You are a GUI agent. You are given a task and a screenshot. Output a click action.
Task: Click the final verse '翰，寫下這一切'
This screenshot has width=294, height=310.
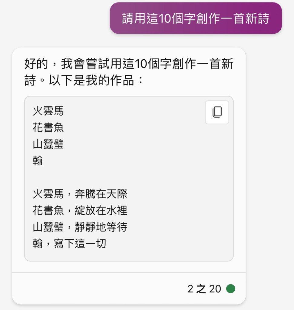69,243
